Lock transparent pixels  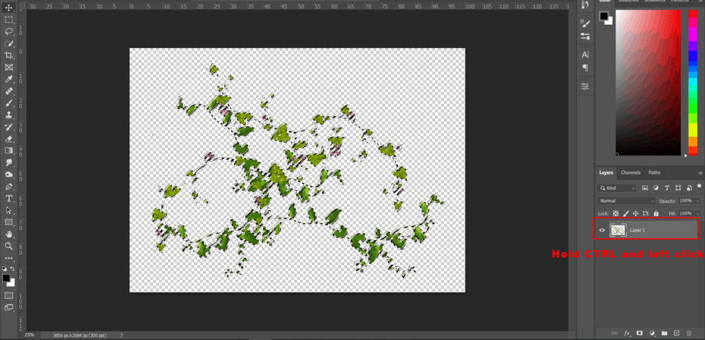615,213
